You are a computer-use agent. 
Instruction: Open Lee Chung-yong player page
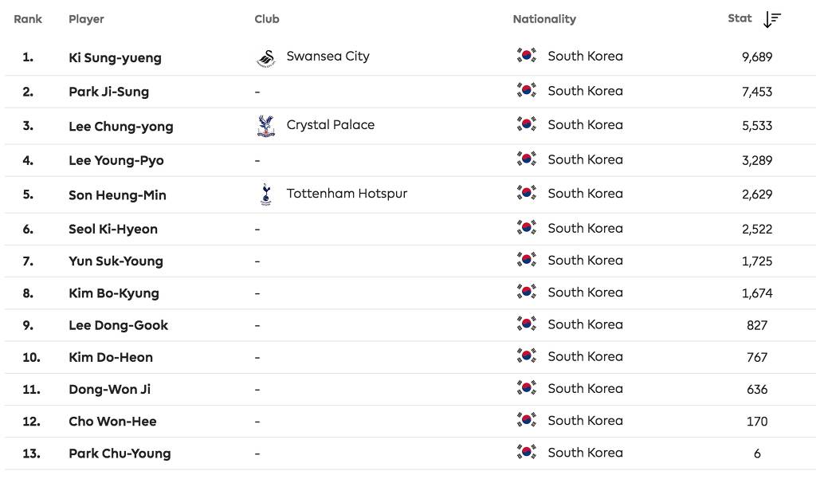coord(120,126)
